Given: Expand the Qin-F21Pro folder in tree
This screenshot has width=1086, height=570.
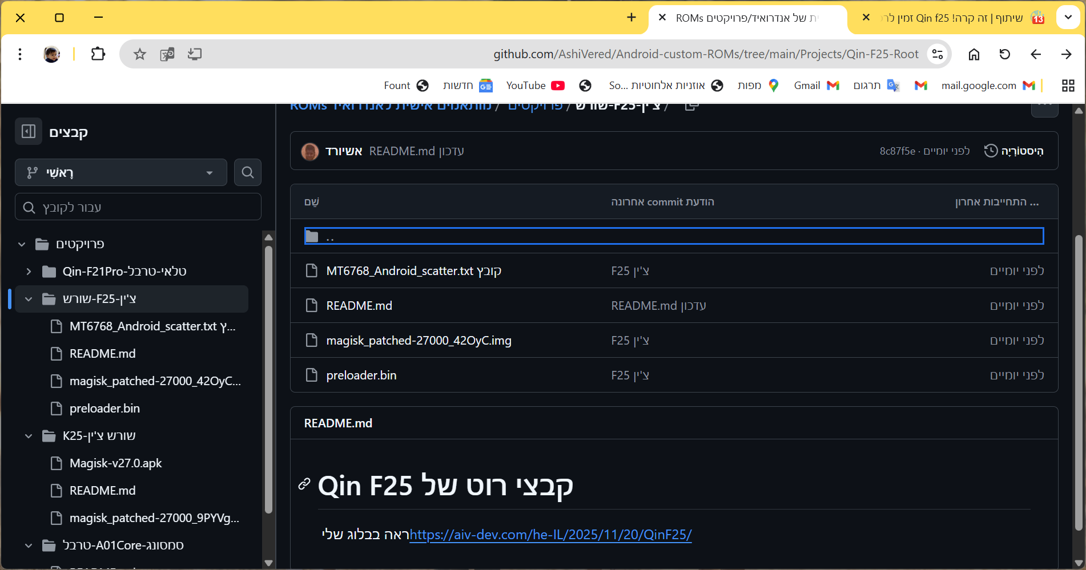Looking at the screenshot, I should coord(29,272).
